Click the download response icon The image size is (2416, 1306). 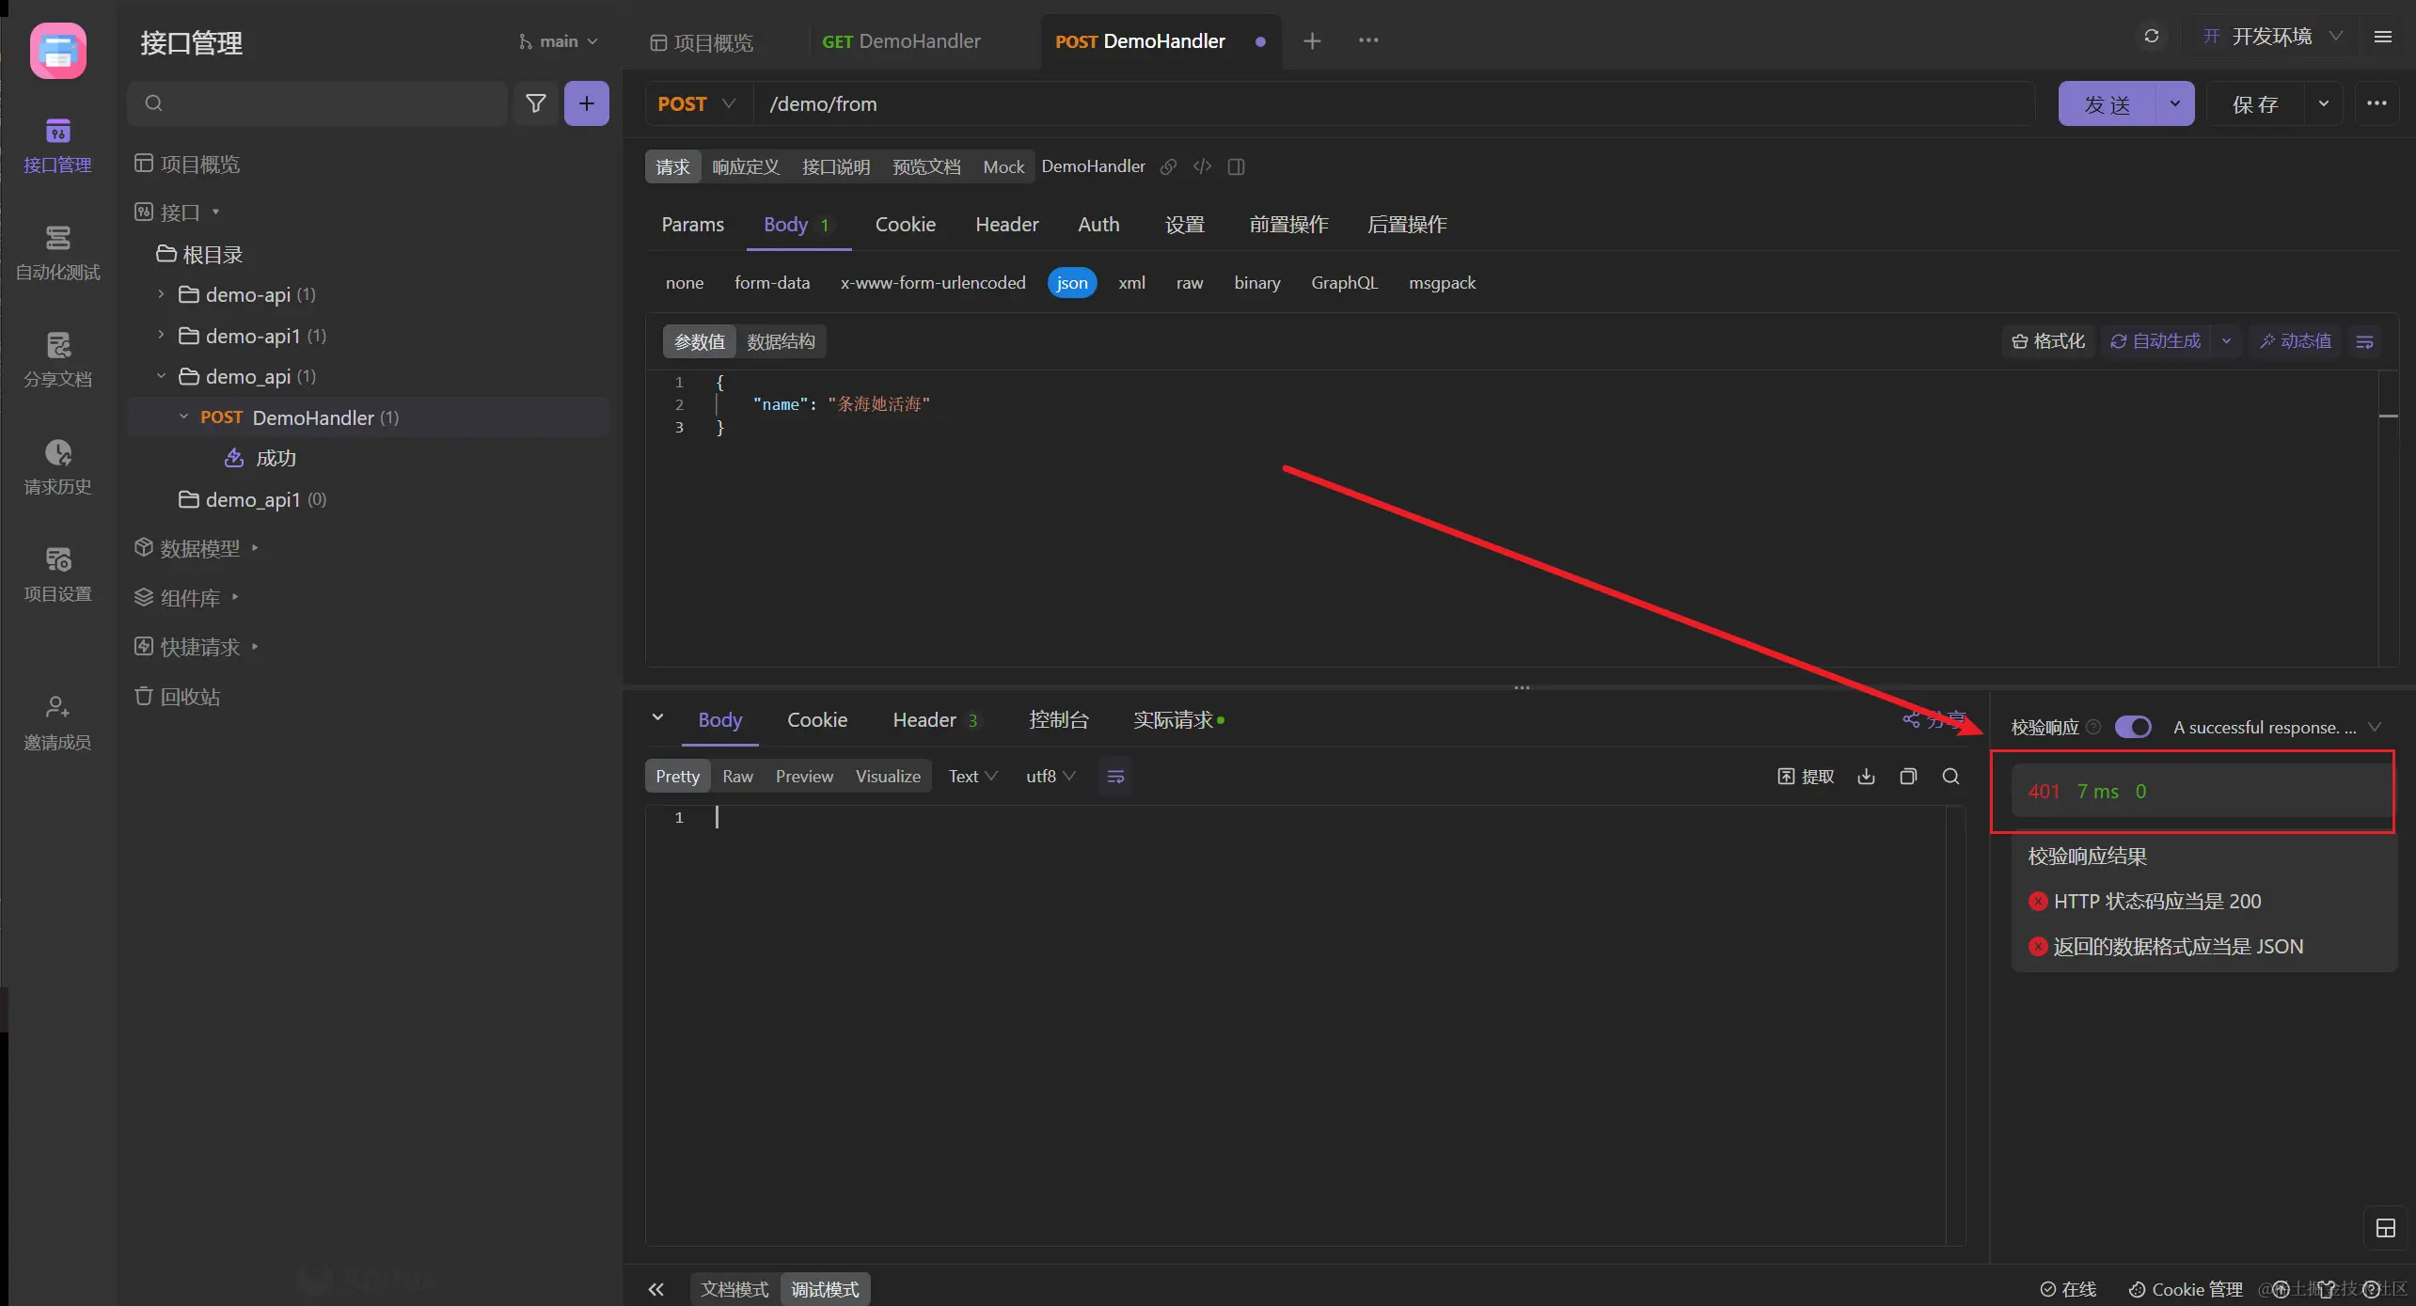(1866, 777)
